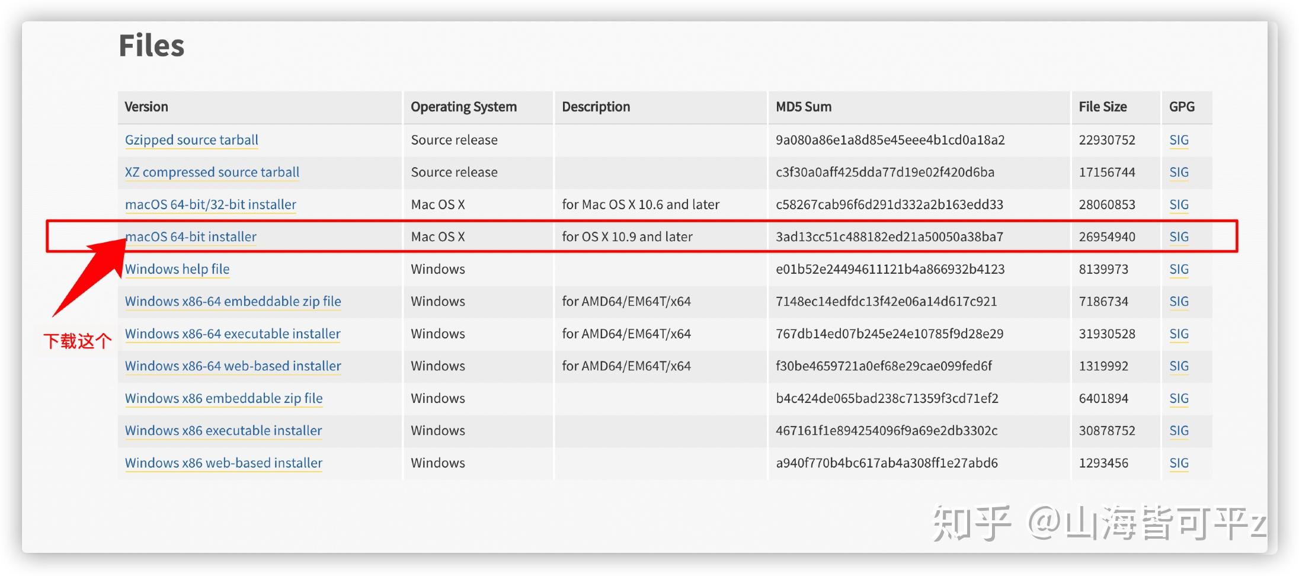This screenshot has height=576, width=1299.
Task: Open Windows x86 embeddable zip file
Action: [223, 398]
